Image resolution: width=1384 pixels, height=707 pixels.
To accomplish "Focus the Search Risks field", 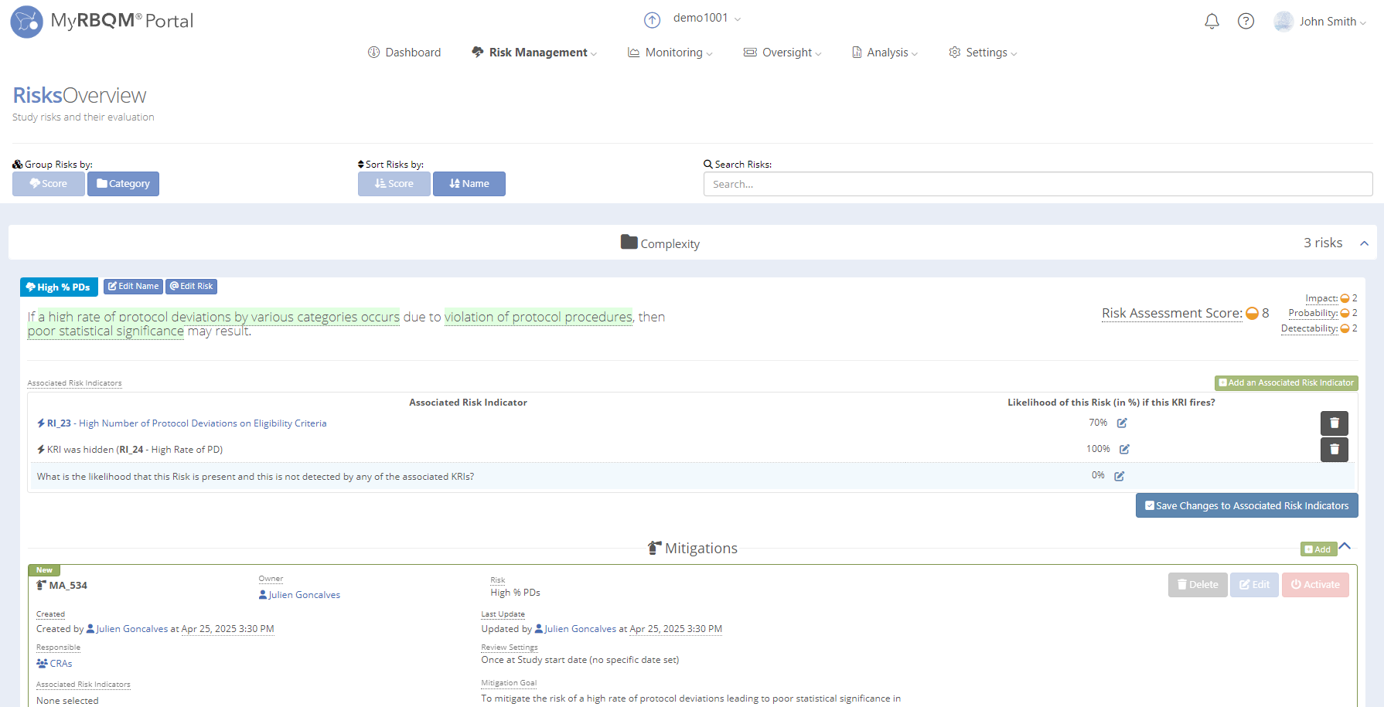I will pyautogui.click(x=1038, y=184).
